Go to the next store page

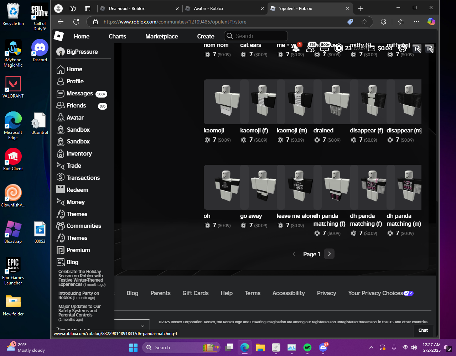329,254
